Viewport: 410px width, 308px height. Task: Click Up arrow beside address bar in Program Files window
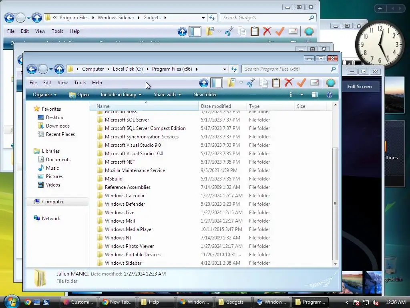point(59,69)
